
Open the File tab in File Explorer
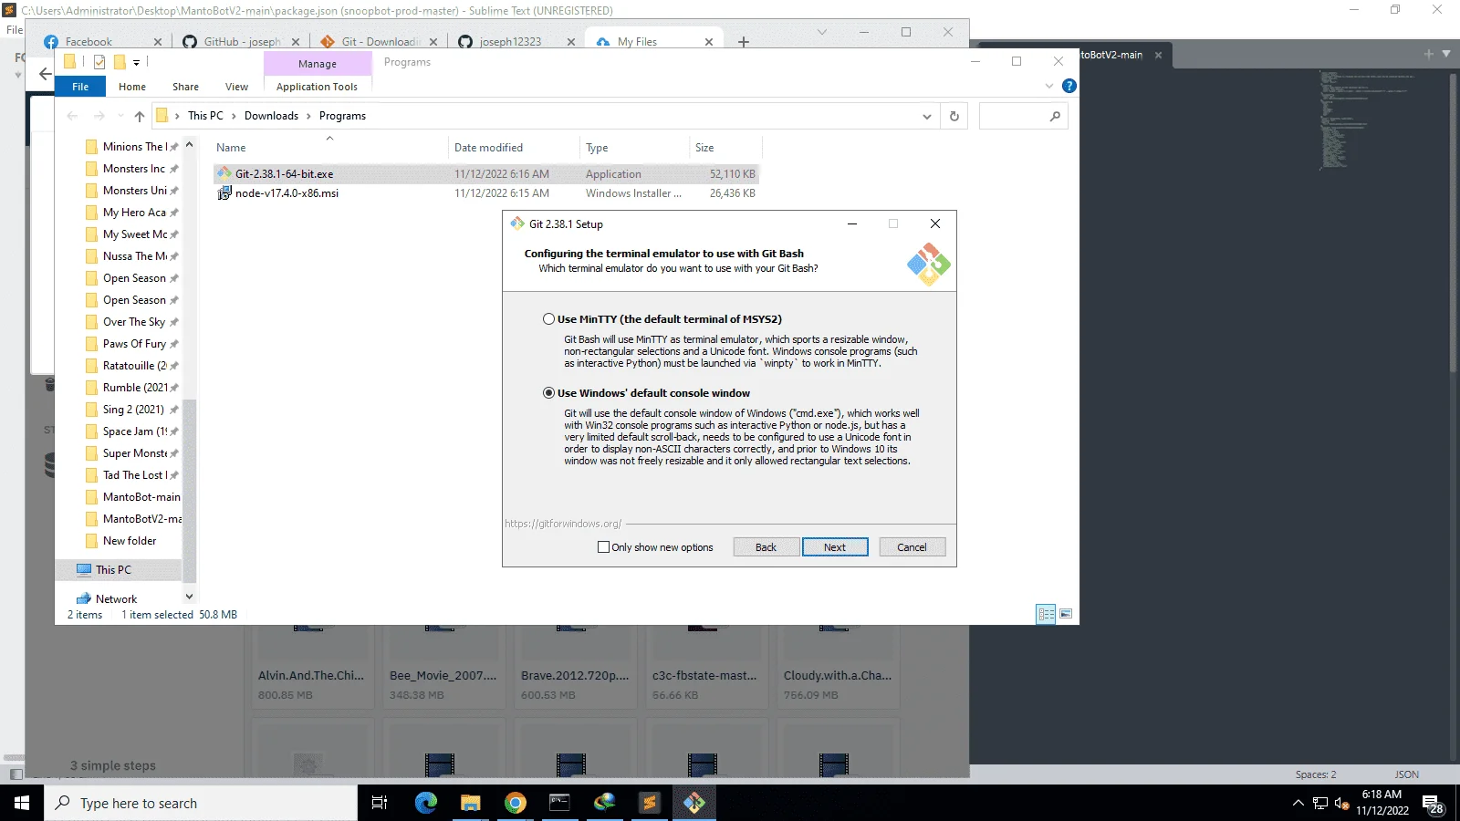80,87
